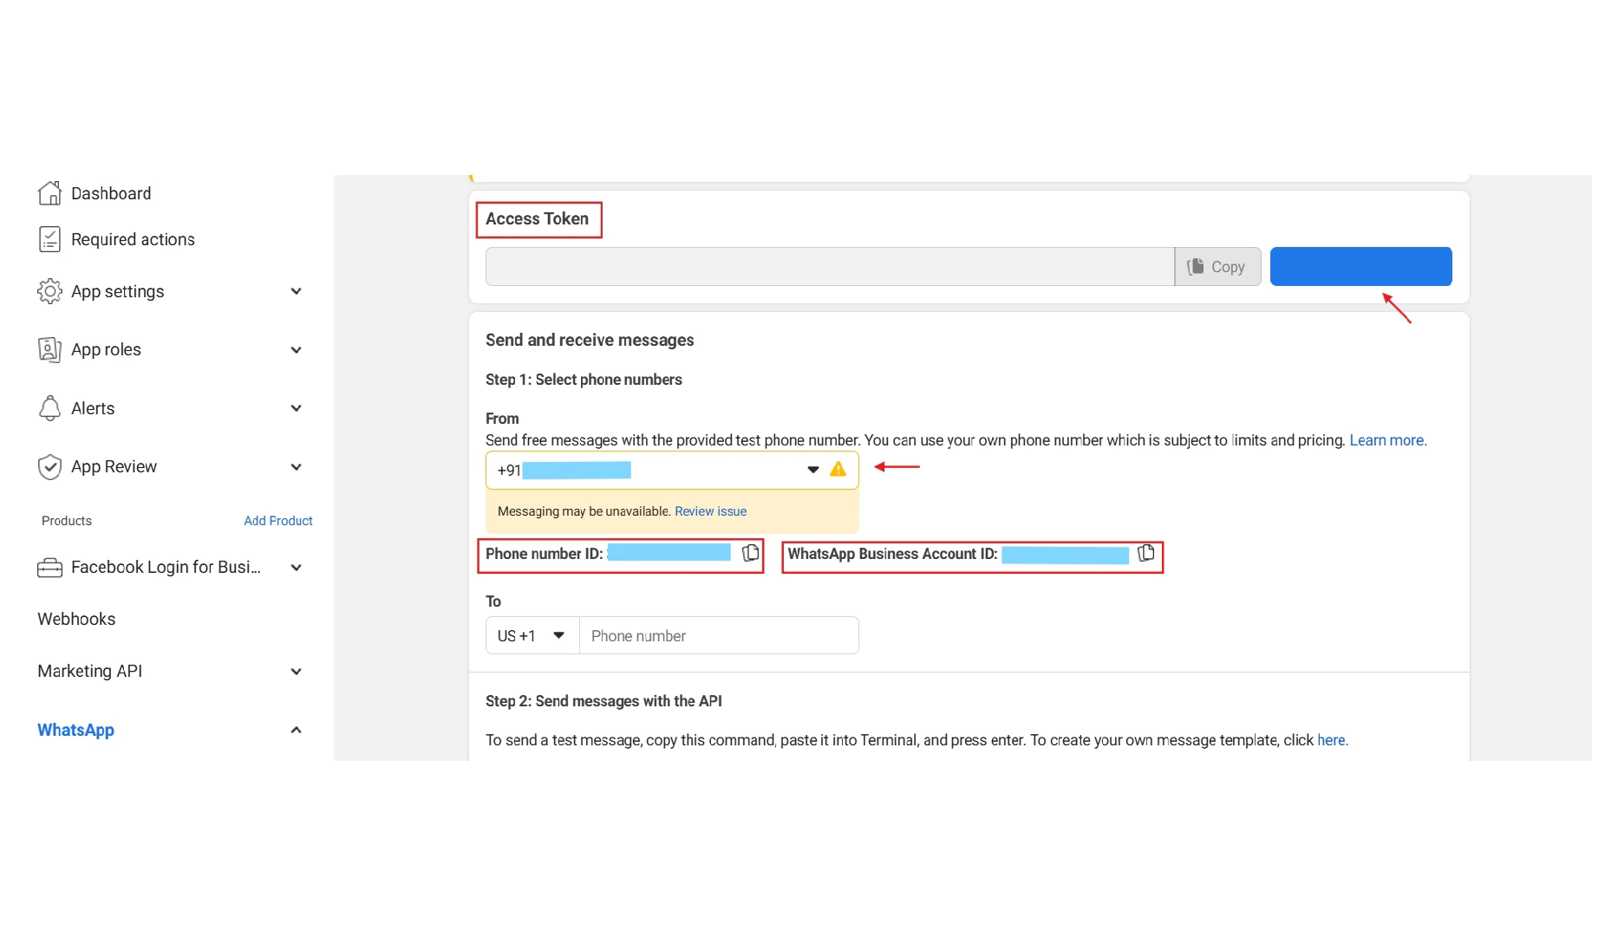Click the blue button beside Copy
The width and height of the screenshot is (1618, 936).
pyautogui.click(x=1360, y=266)
